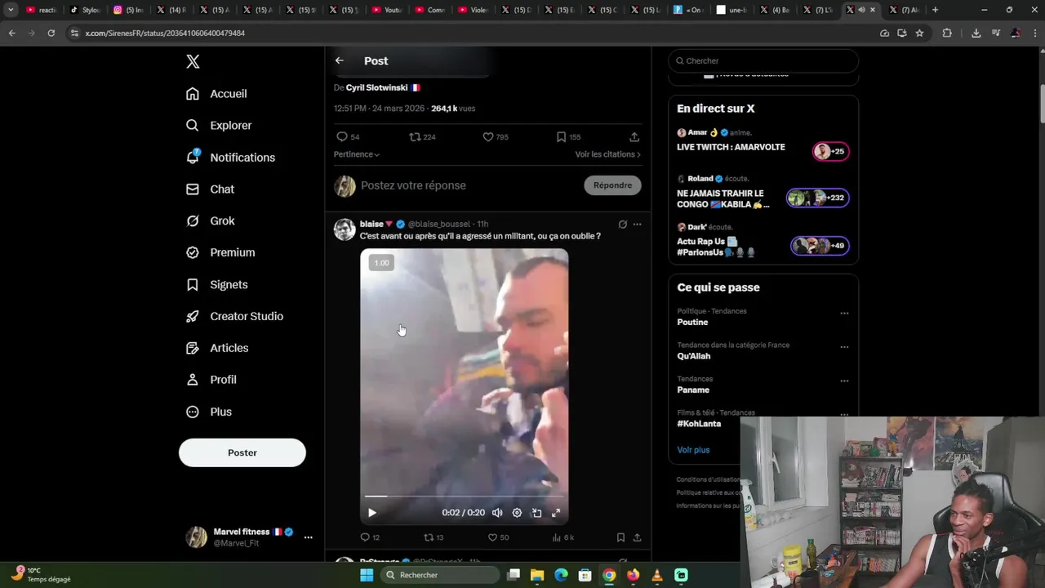Share blaise's comment
The height and width of the screenshot is (588, 1045).
(637, 537)
